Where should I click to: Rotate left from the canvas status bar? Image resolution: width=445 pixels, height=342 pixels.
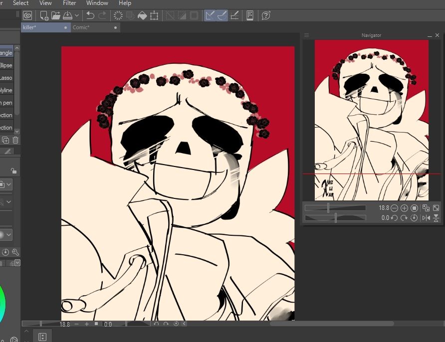(156, 324)
